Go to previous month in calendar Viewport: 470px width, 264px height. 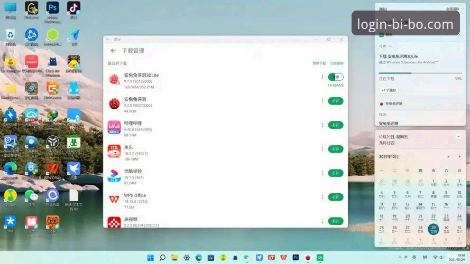tap(448, 157)
